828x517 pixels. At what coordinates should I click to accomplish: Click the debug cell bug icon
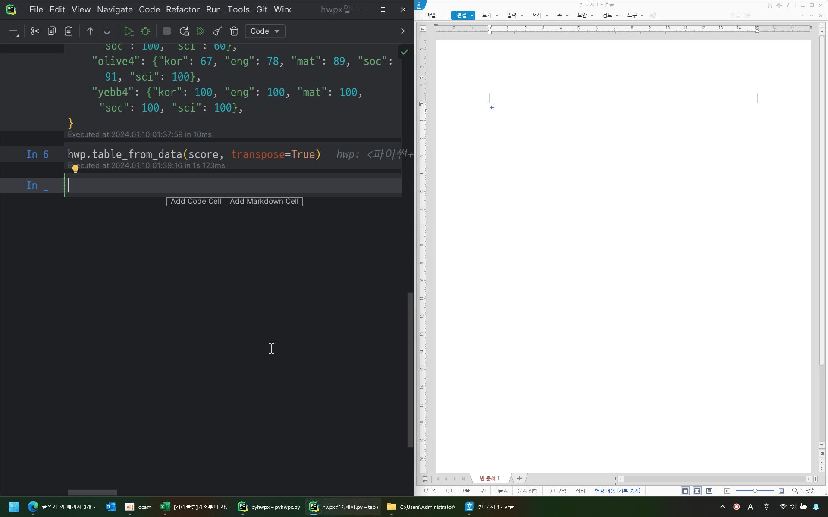(145, 31)
